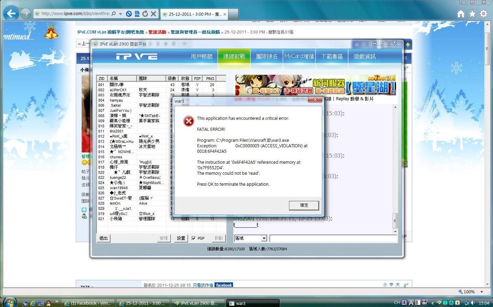This screenshot has width=493, height=307.
Task: Switch to war3 taskbar button
Action: (x=253, y=303)
